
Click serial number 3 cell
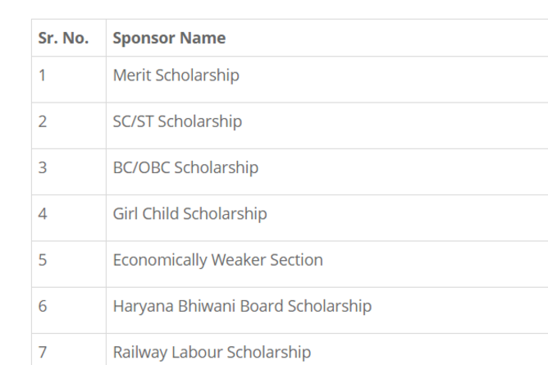(x=43, y=167)
